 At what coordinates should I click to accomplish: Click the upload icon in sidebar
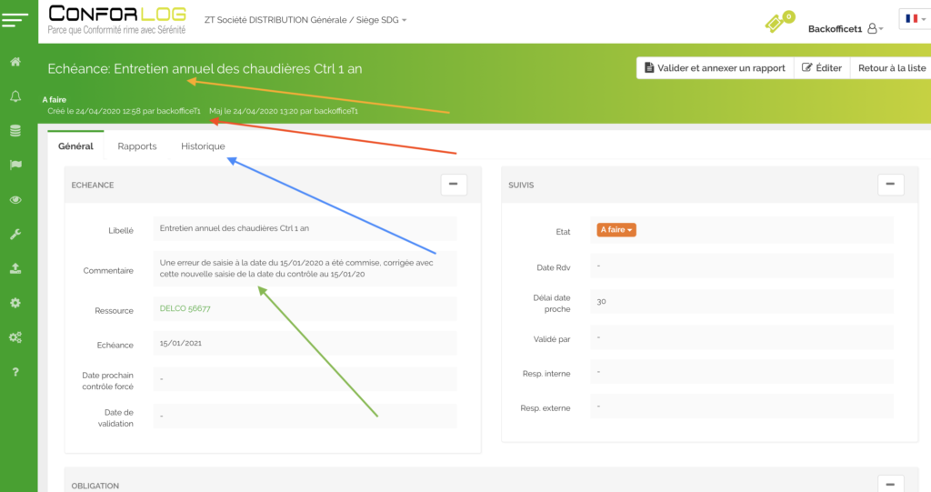(15, 268)
